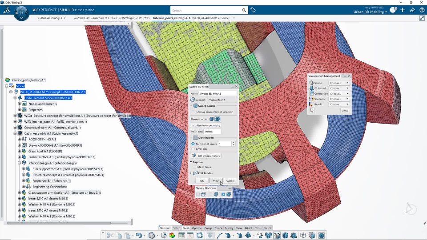The width and height of the screenshot is (427, 240).
Task: Click the Name field Sweep 3D Mesh.3
Action: pos(218,94)
